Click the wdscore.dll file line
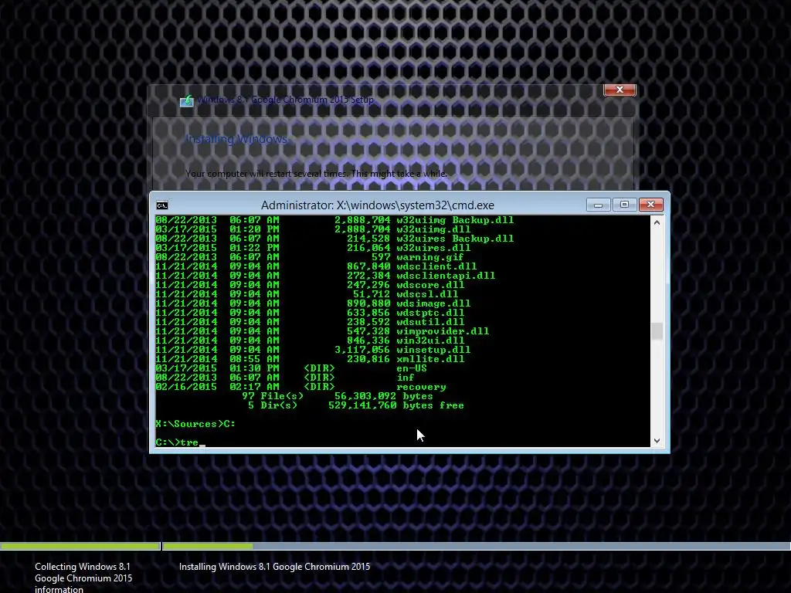The width and height of the screenshot is (791, 593). click(x=310, y=285)
